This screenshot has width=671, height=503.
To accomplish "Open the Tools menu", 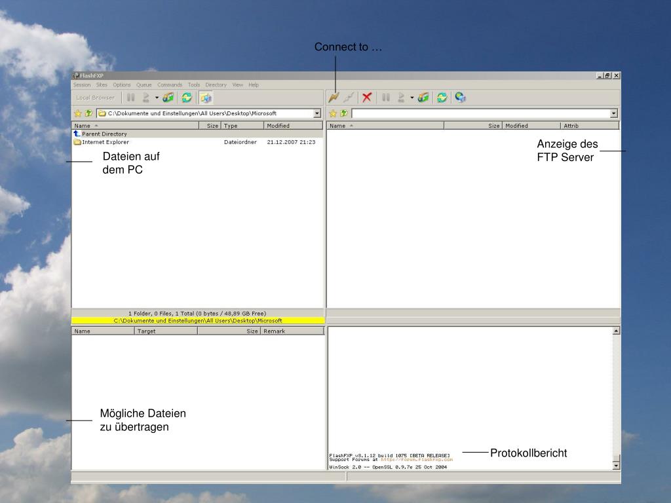I will tap(194, 84).
